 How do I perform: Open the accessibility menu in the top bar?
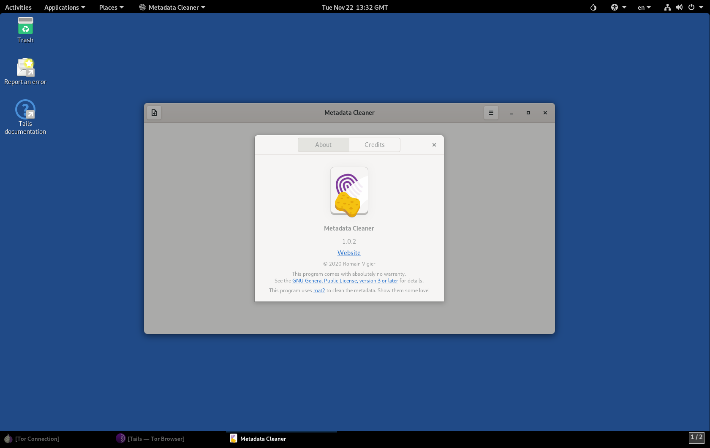(x=619, y=7)
